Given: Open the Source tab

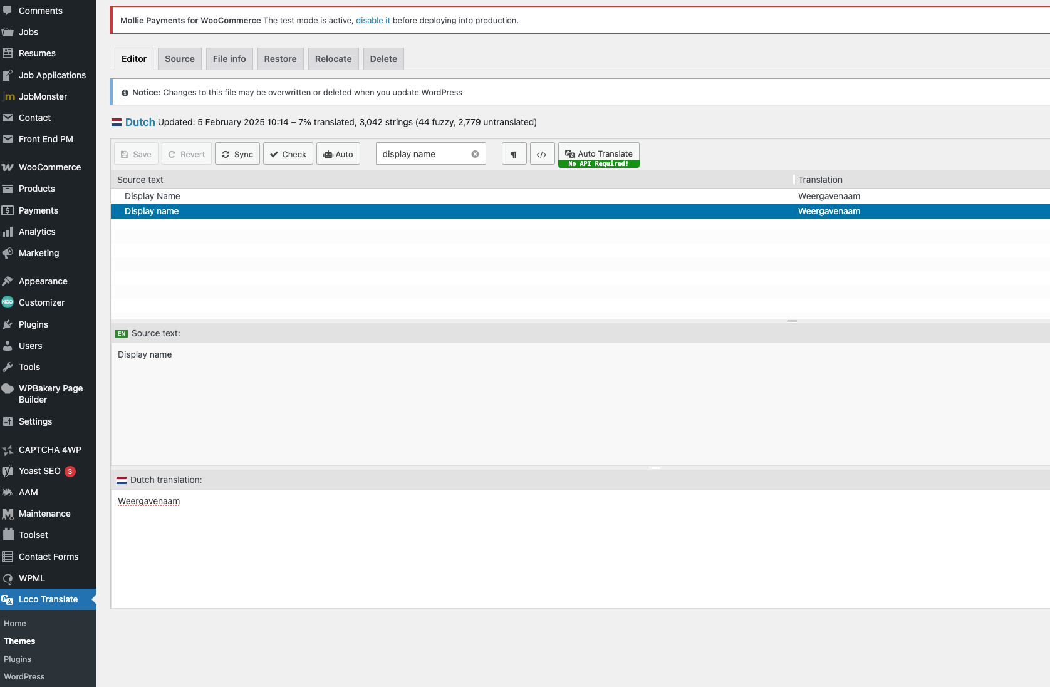Looking at the screenshot, I should pyautogui.click(x=180, y=59).
